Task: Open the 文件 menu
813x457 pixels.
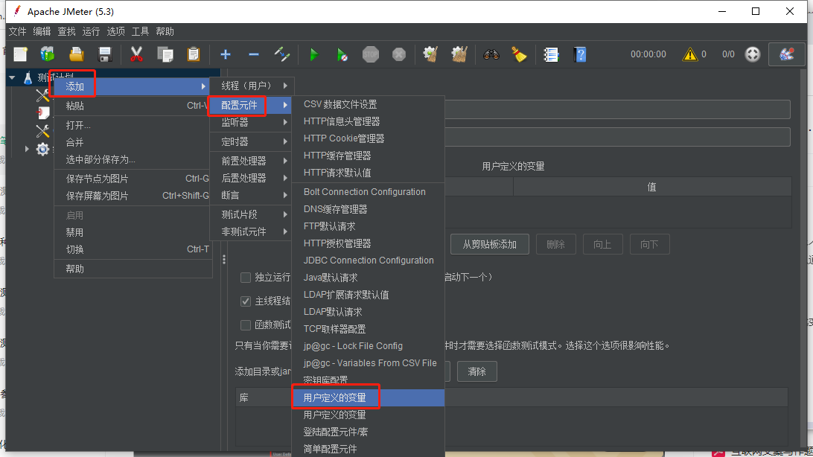Action: [17, 31]
